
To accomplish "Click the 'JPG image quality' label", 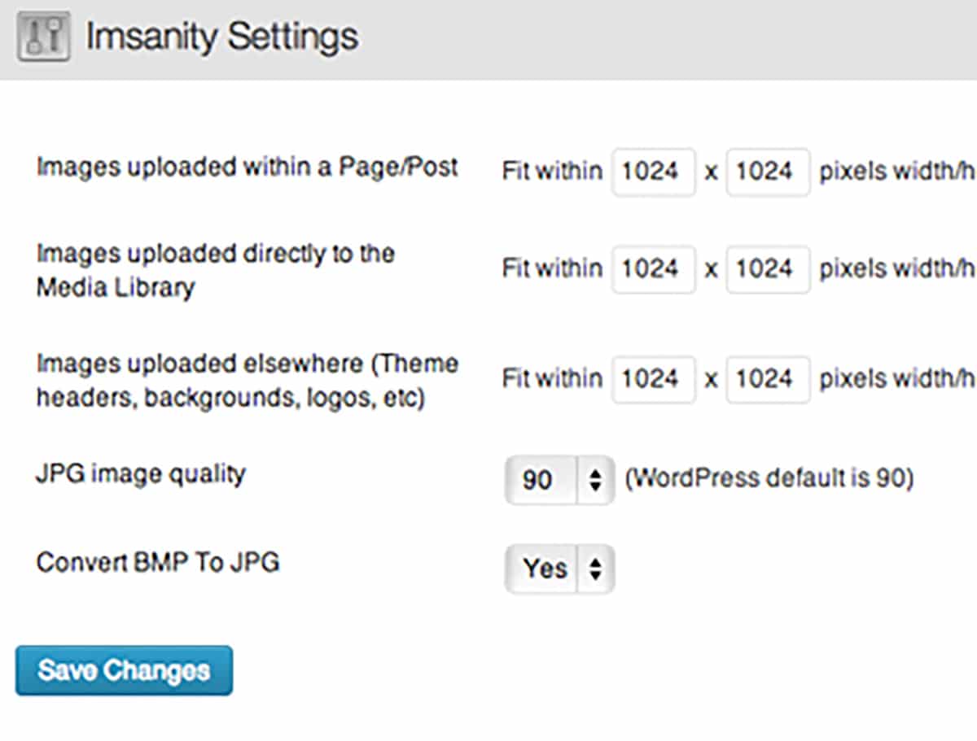I will 141,474.
